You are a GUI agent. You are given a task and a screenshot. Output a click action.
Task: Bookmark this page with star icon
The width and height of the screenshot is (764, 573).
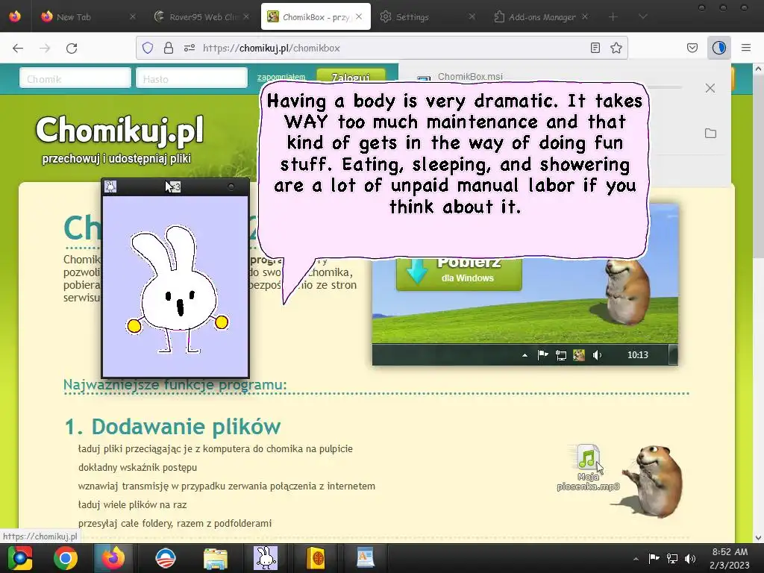coord(616,48)
